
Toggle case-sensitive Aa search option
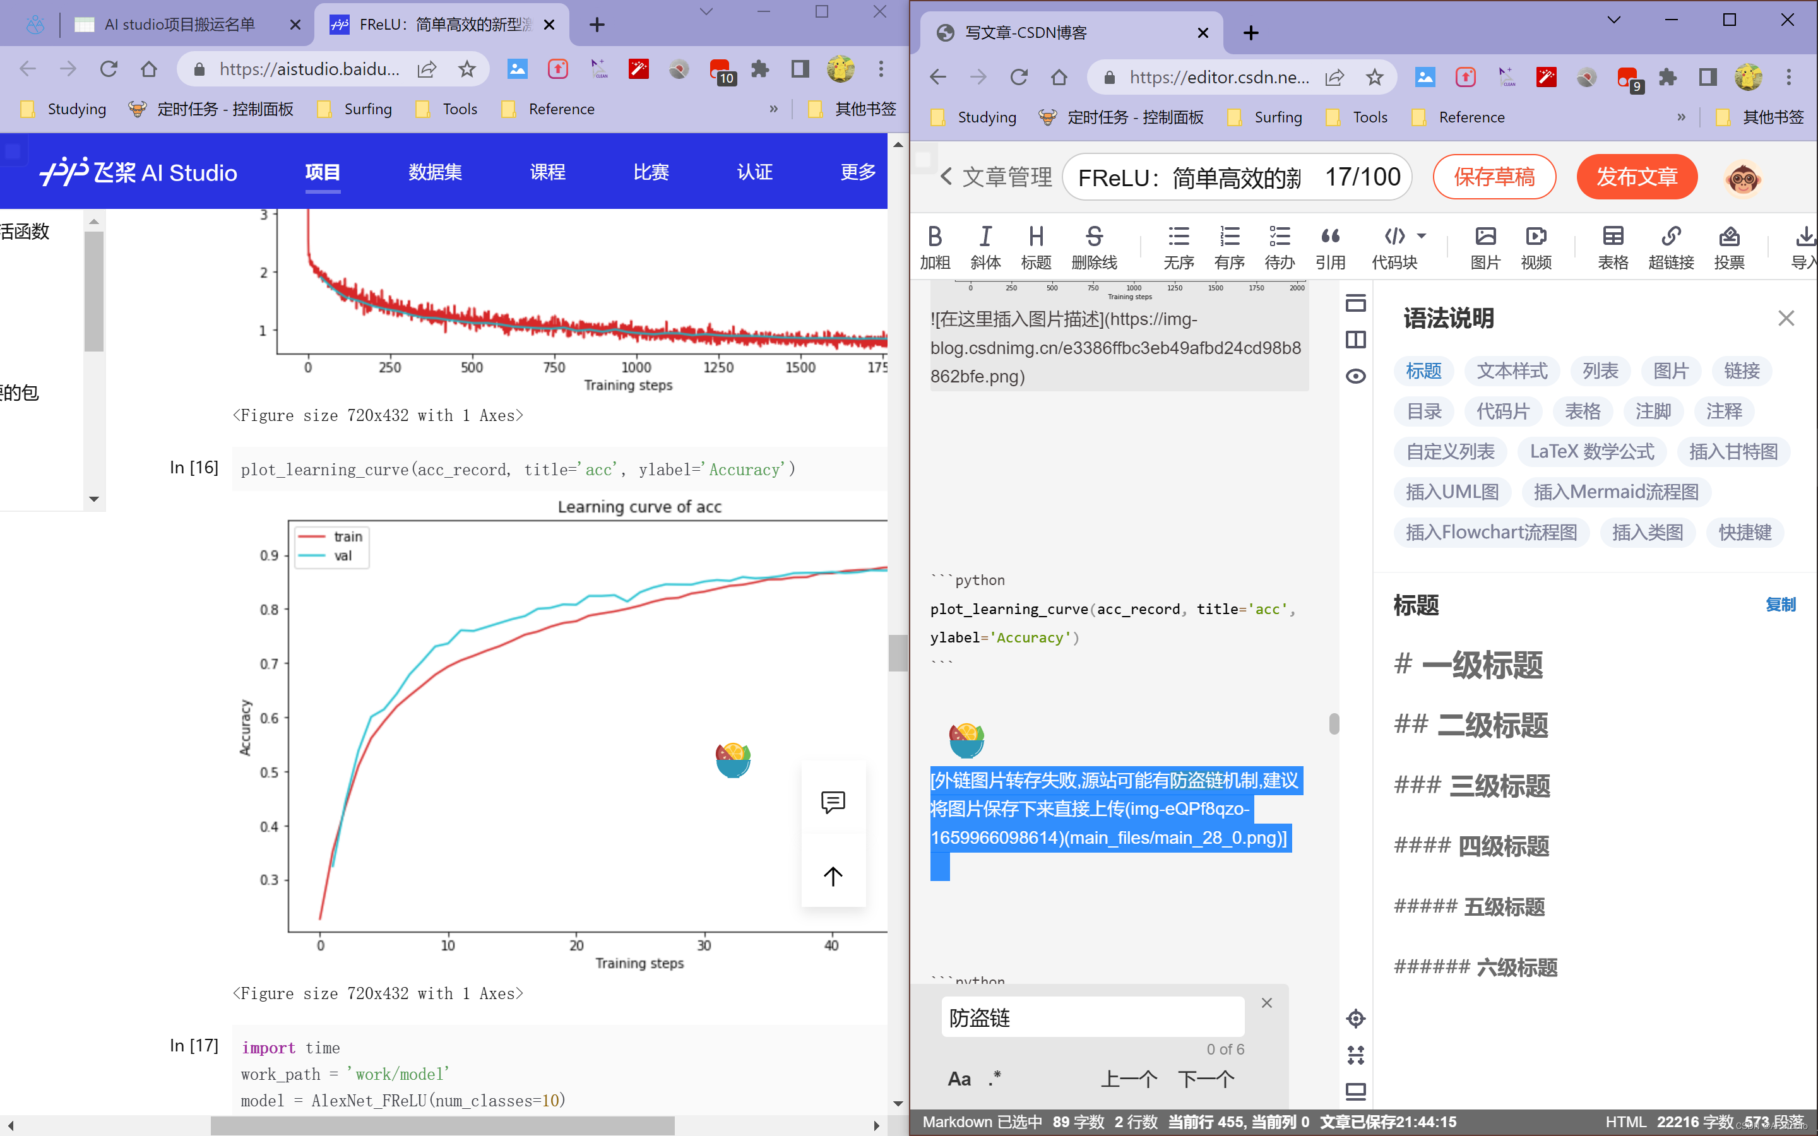959,1079
